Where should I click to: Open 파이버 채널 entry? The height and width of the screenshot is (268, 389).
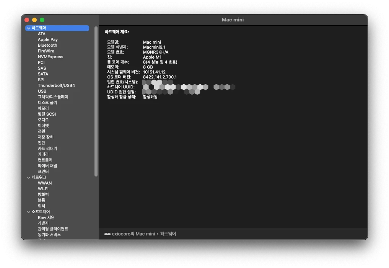(47, 166)
